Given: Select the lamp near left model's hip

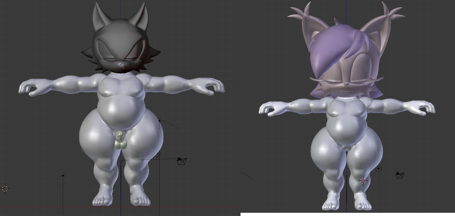Looking at the screenshot, I should click(x=160, y=121).
